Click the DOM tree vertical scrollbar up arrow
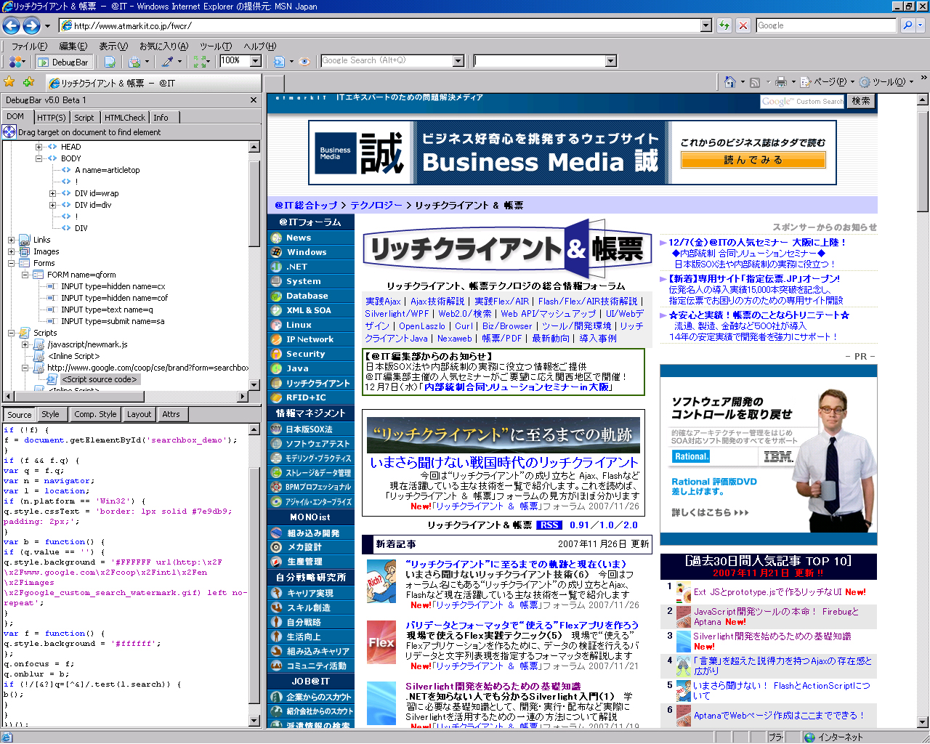Image resolution: width=930 pixels, height=744 pixels. 254,147
